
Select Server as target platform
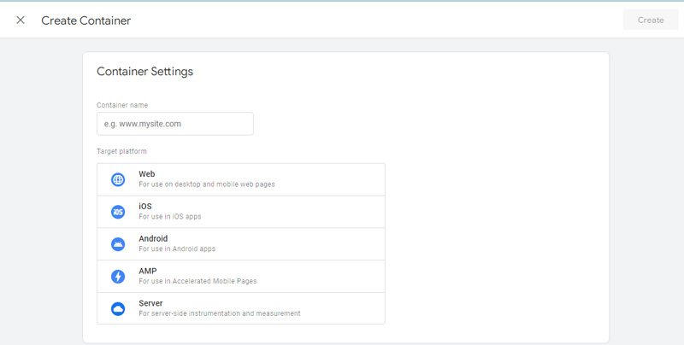coord(241,308)
